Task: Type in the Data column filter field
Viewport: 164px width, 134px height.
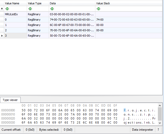Action: tap(74, 9)
